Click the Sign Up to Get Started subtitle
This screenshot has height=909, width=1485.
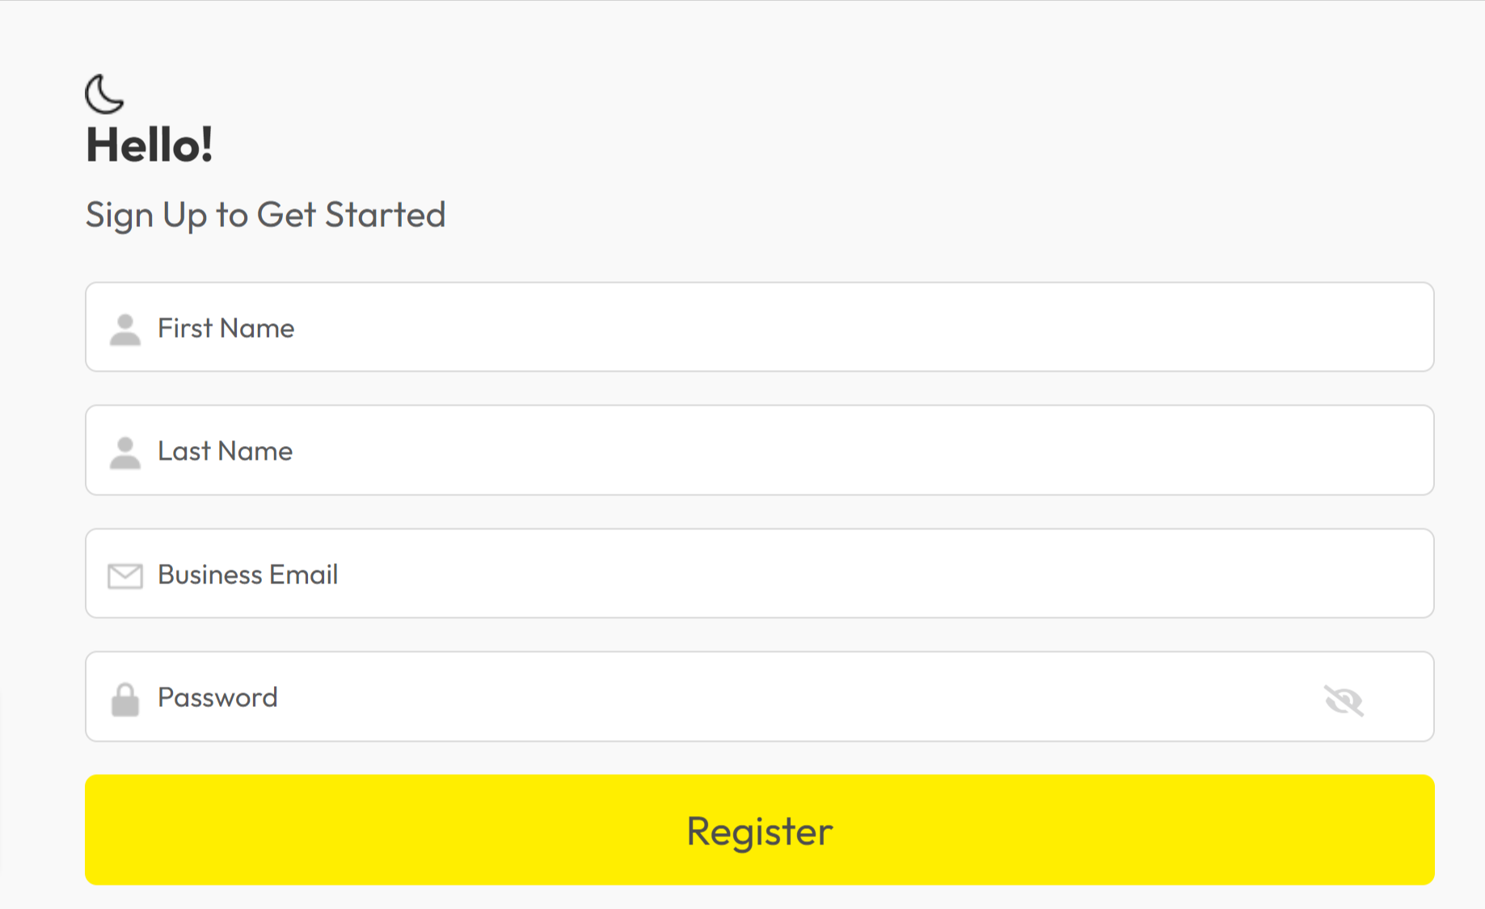coord(266,215)
